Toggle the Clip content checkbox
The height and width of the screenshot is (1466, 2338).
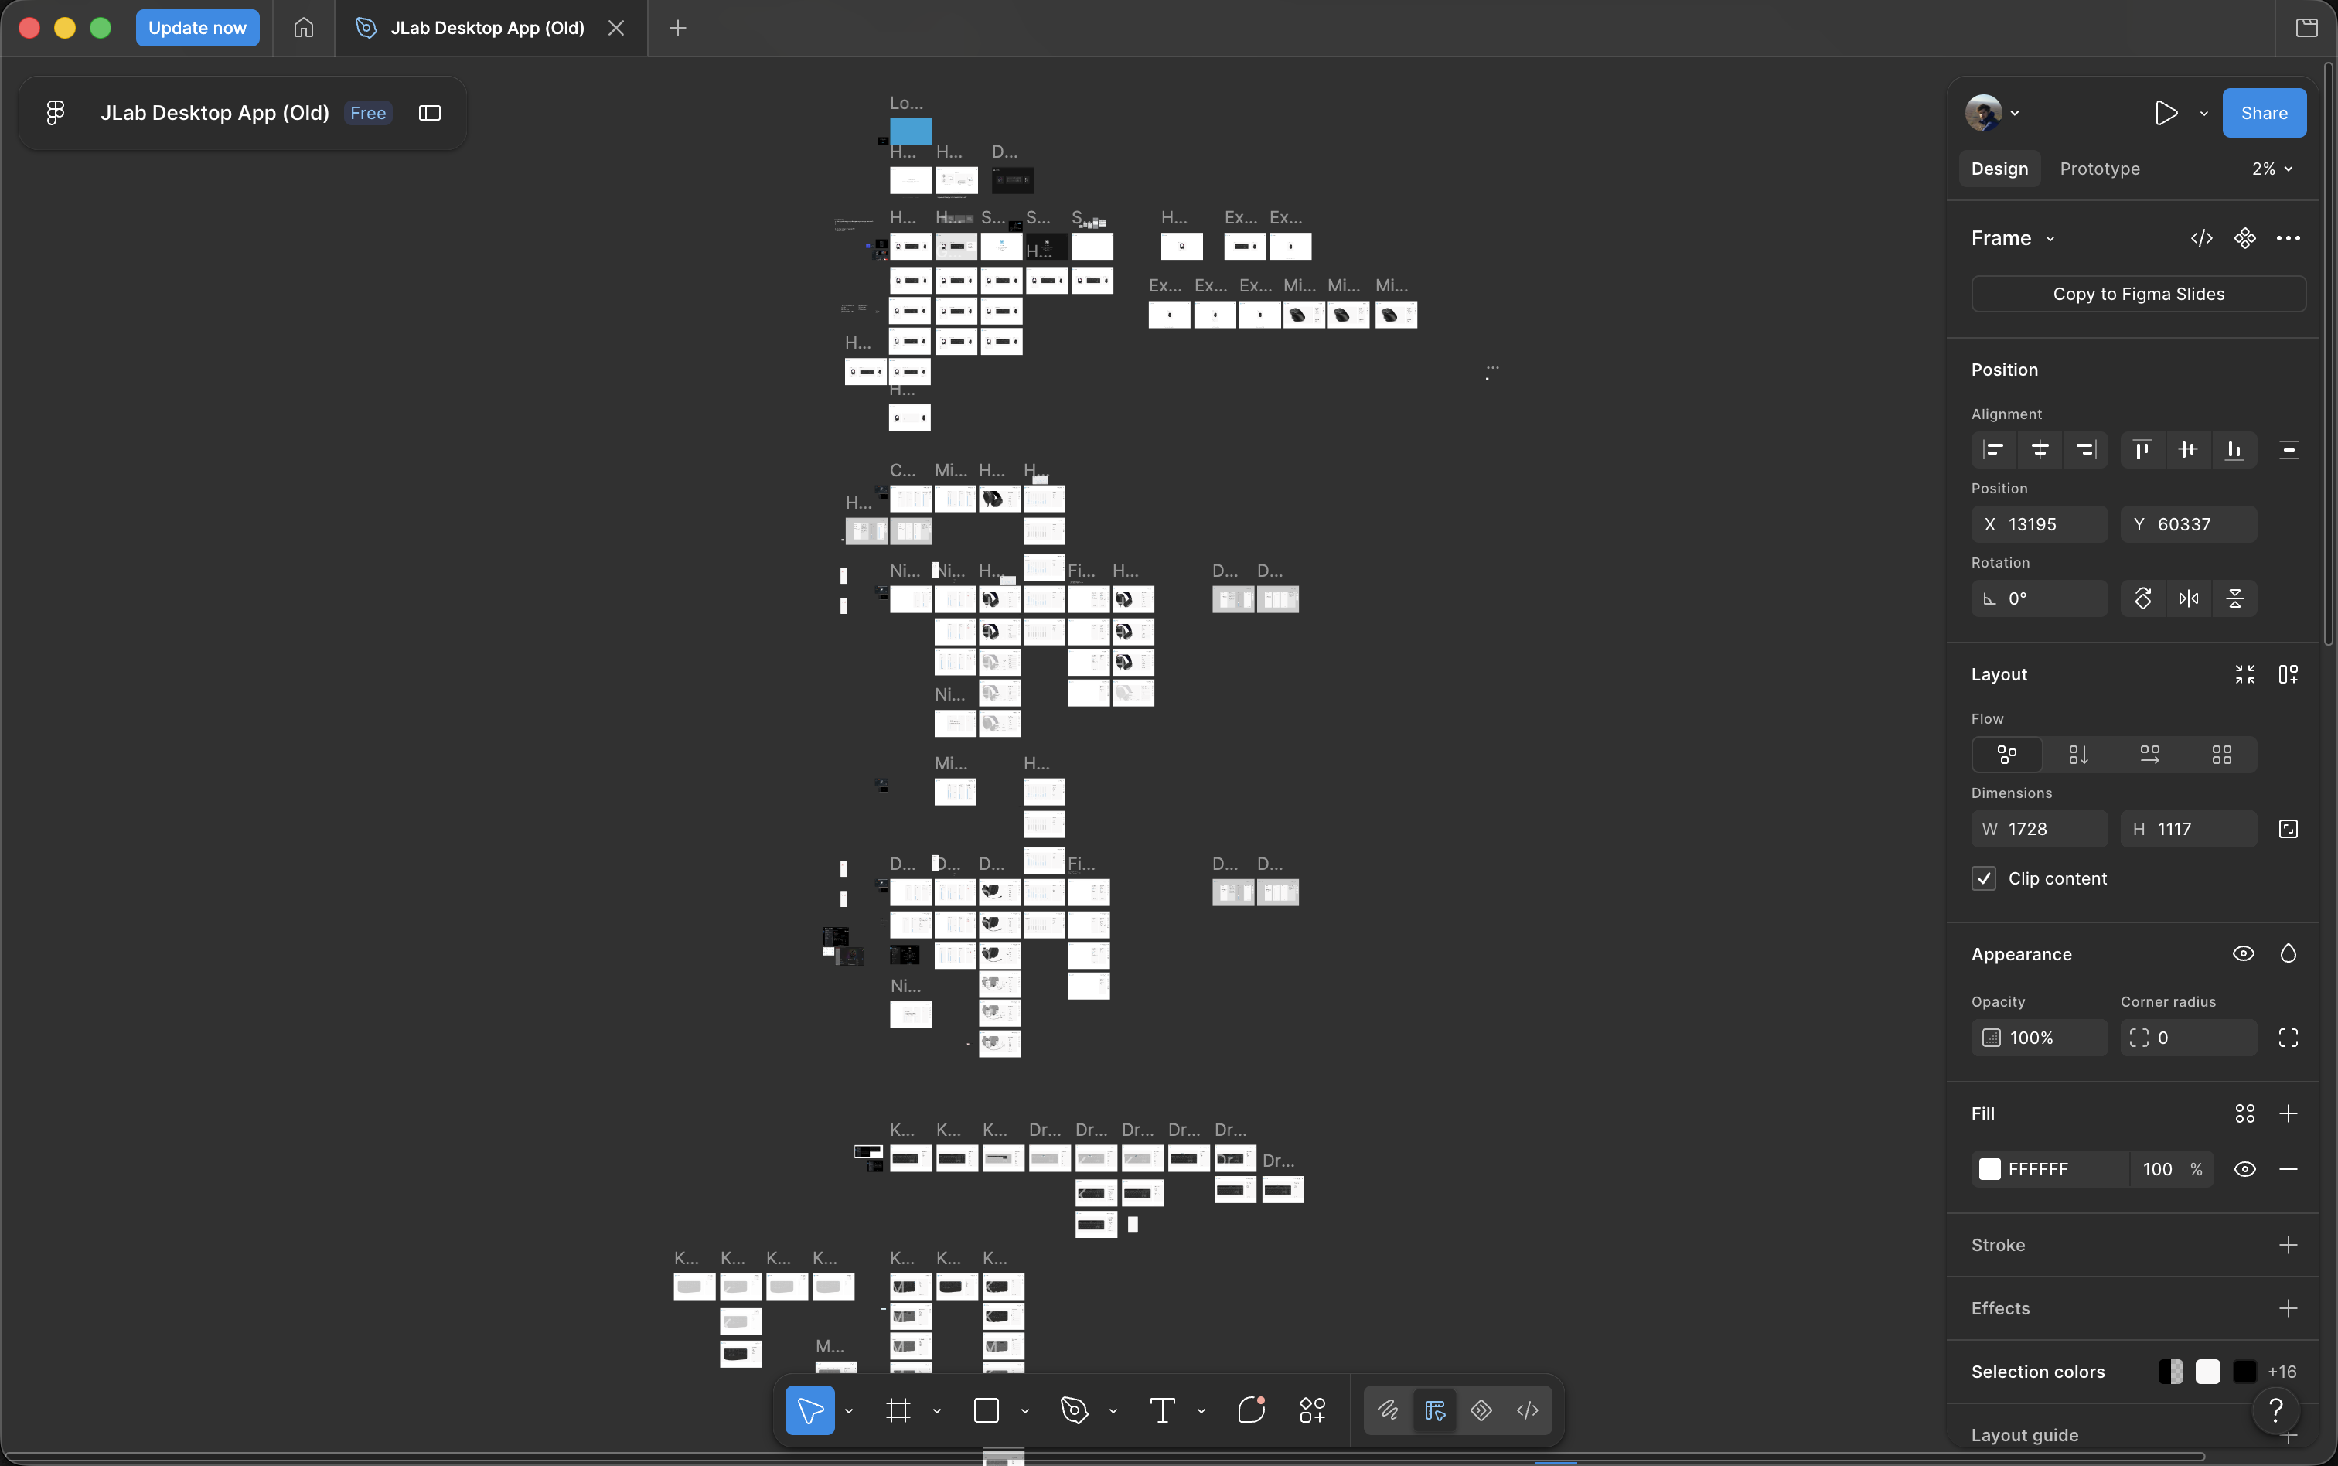pos(1983,878)
